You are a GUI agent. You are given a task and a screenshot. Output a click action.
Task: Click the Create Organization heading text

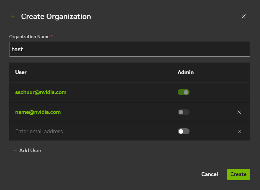[x=56, y=16]
